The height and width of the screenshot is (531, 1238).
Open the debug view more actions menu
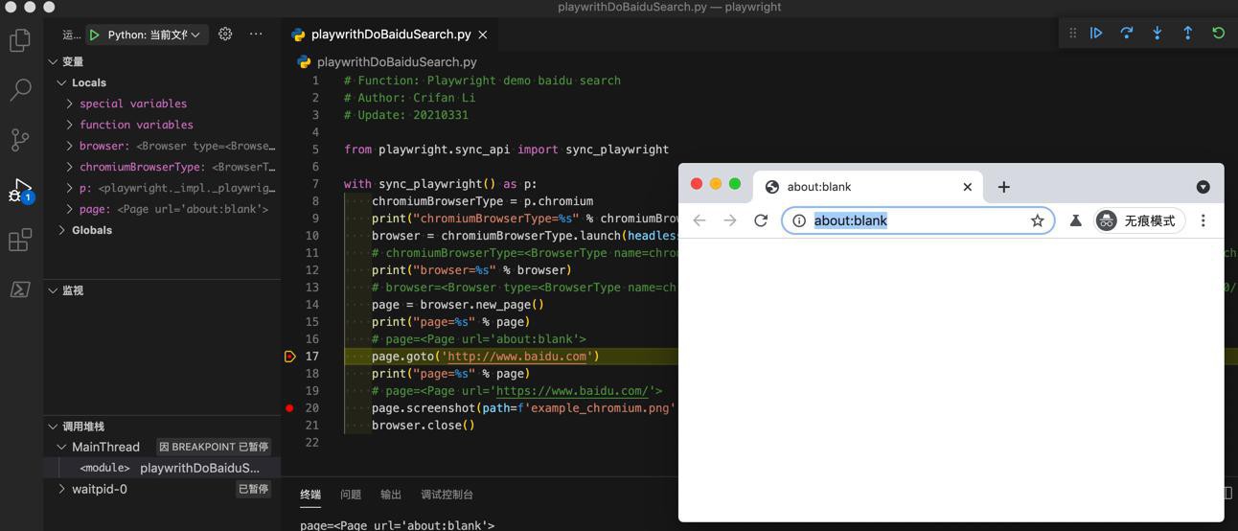tap(256, 34)
